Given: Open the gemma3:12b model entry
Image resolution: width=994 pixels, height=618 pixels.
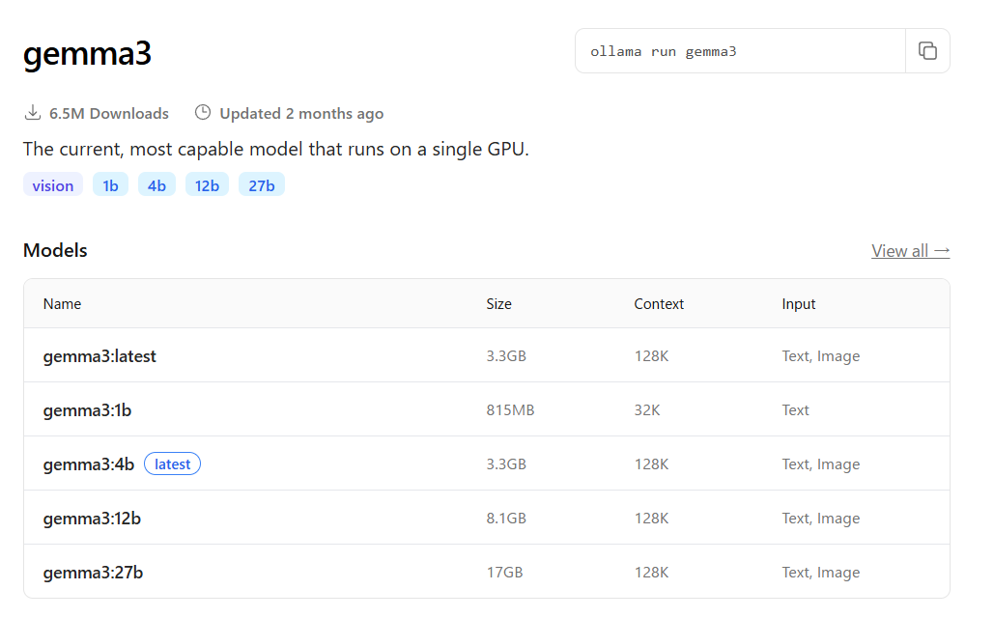Looking at the screenshot, I should point(92,519).
